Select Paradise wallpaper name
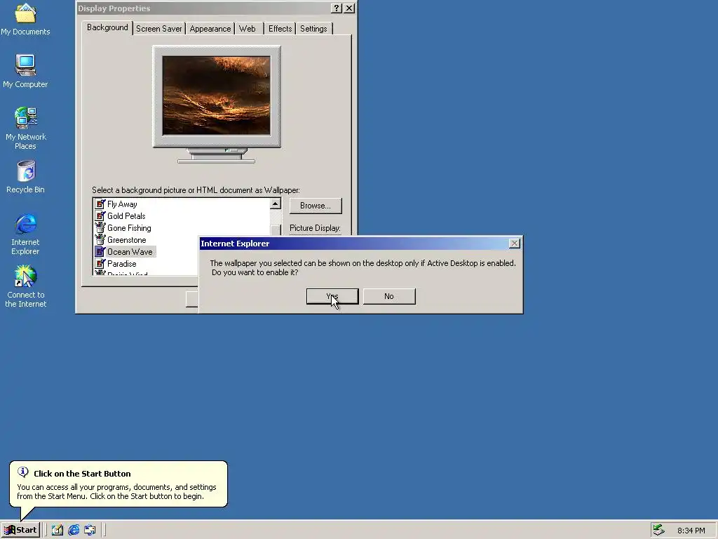Screen dimensions: 718x539 coord(122,264)
